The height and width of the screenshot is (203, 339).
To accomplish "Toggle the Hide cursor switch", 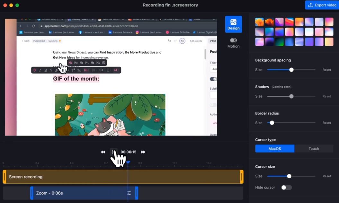I will pos(286,188).
